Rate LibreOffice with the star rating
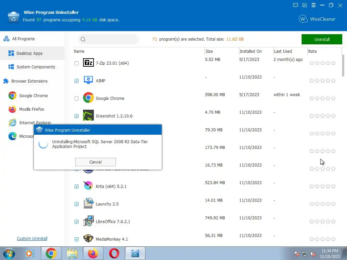347x260 pixels. point(323,221)
